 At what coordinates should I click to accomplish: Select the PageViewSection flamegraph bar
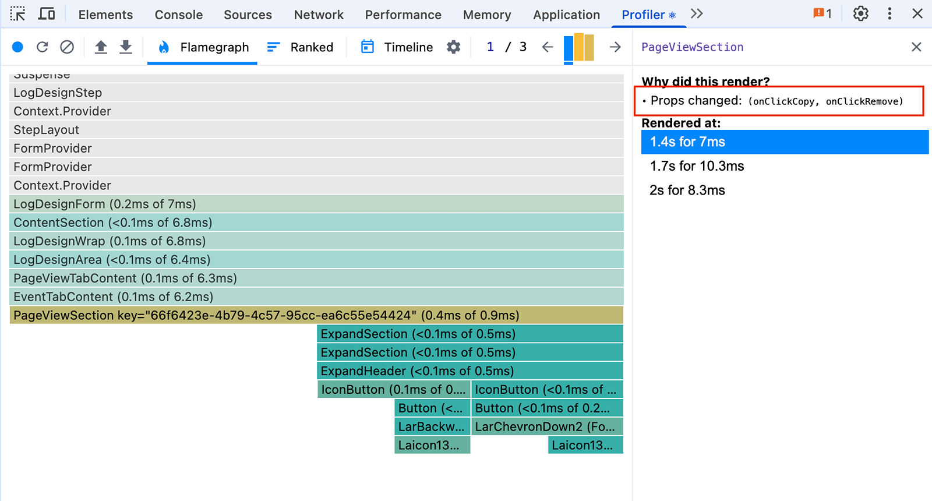pyautogui.click(x=316, y=315)
